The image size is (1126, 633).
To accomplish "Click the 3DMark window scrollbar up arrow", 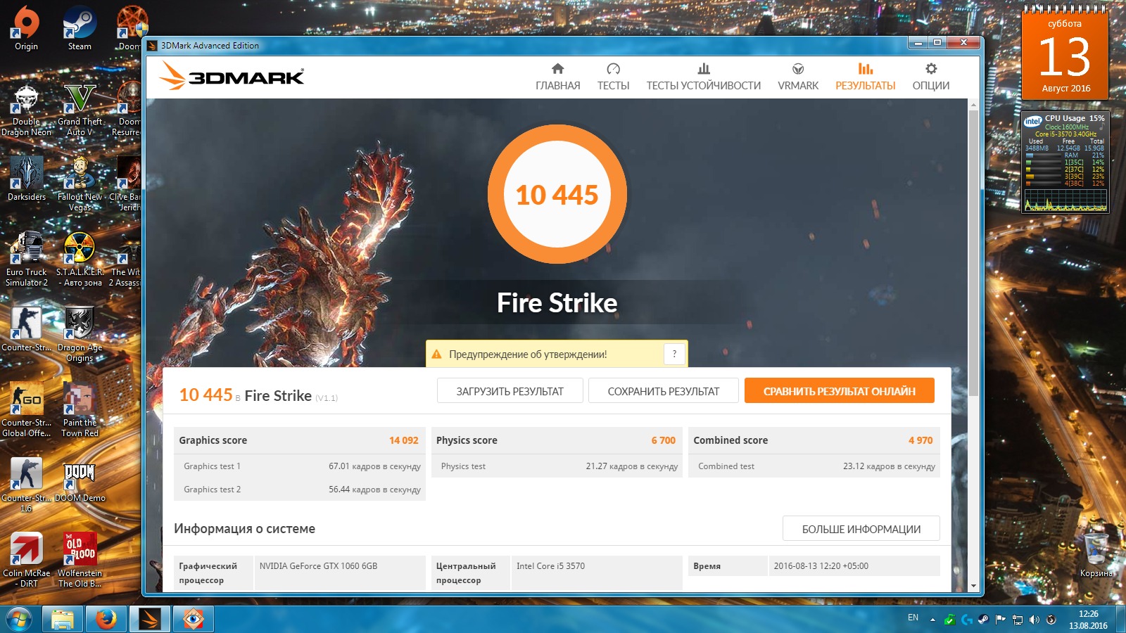I will (x=973, y=105).
